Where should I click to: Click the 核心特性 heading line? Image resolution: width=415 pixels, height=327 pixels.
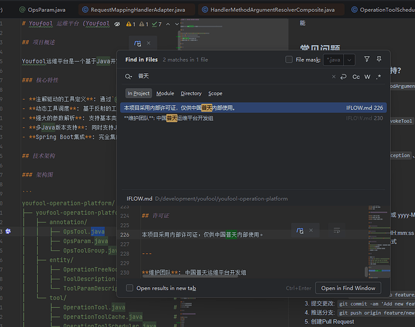(40, 80)
